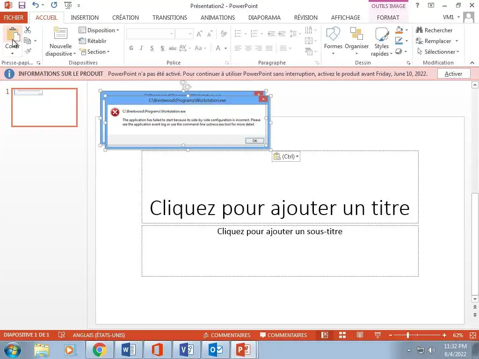Open the font name combo box
The image size is (479, 359).
pyautogui.click(x=151, y=34)
